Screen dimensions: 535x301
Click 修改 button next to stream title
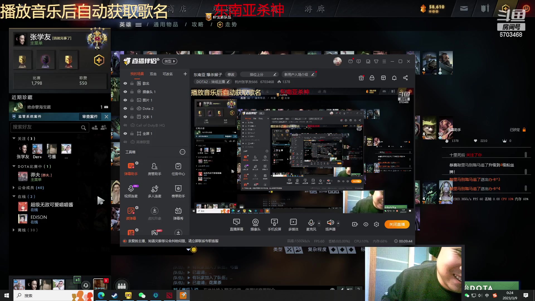(x=231, y=74)
